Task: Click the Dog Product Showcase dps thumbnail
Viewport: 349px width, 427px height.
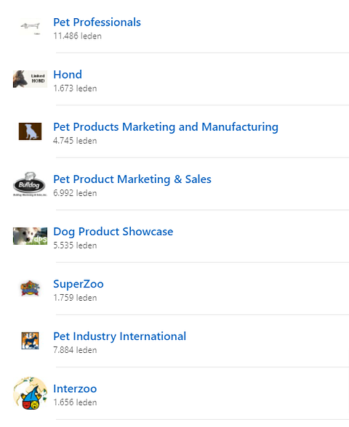Action: (x=30, y=236)
